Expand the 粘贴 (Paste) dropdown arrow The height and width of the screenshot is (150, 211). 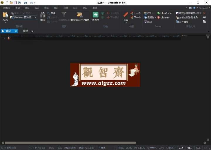(x=6, y=23)
